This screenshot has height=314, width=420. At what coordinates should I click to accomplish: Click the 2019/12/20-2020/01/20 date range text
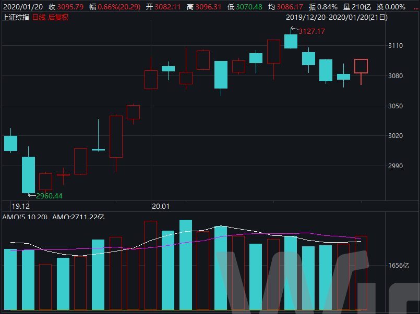point(337,17)
